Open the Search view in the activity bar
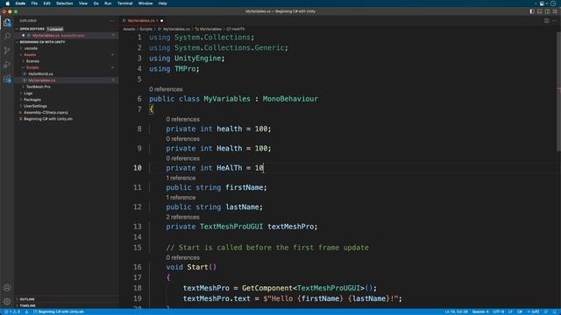 click(x=7, y=37)
